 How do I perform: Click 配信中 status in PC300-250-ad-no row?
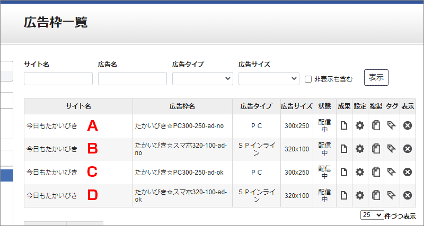click(324, 125)
